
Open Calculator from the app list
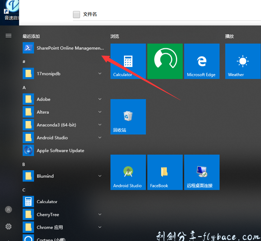point(47,202)
